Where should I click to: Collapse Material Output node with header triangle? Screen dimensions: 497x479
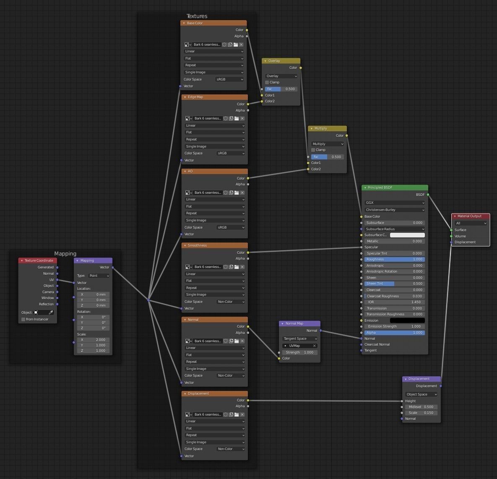(x=455, y=216)
